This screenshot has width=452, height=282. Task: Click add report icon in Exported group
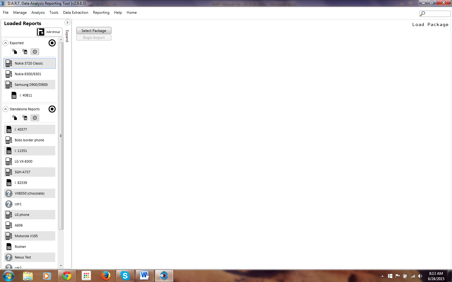(x=14, y=52)
